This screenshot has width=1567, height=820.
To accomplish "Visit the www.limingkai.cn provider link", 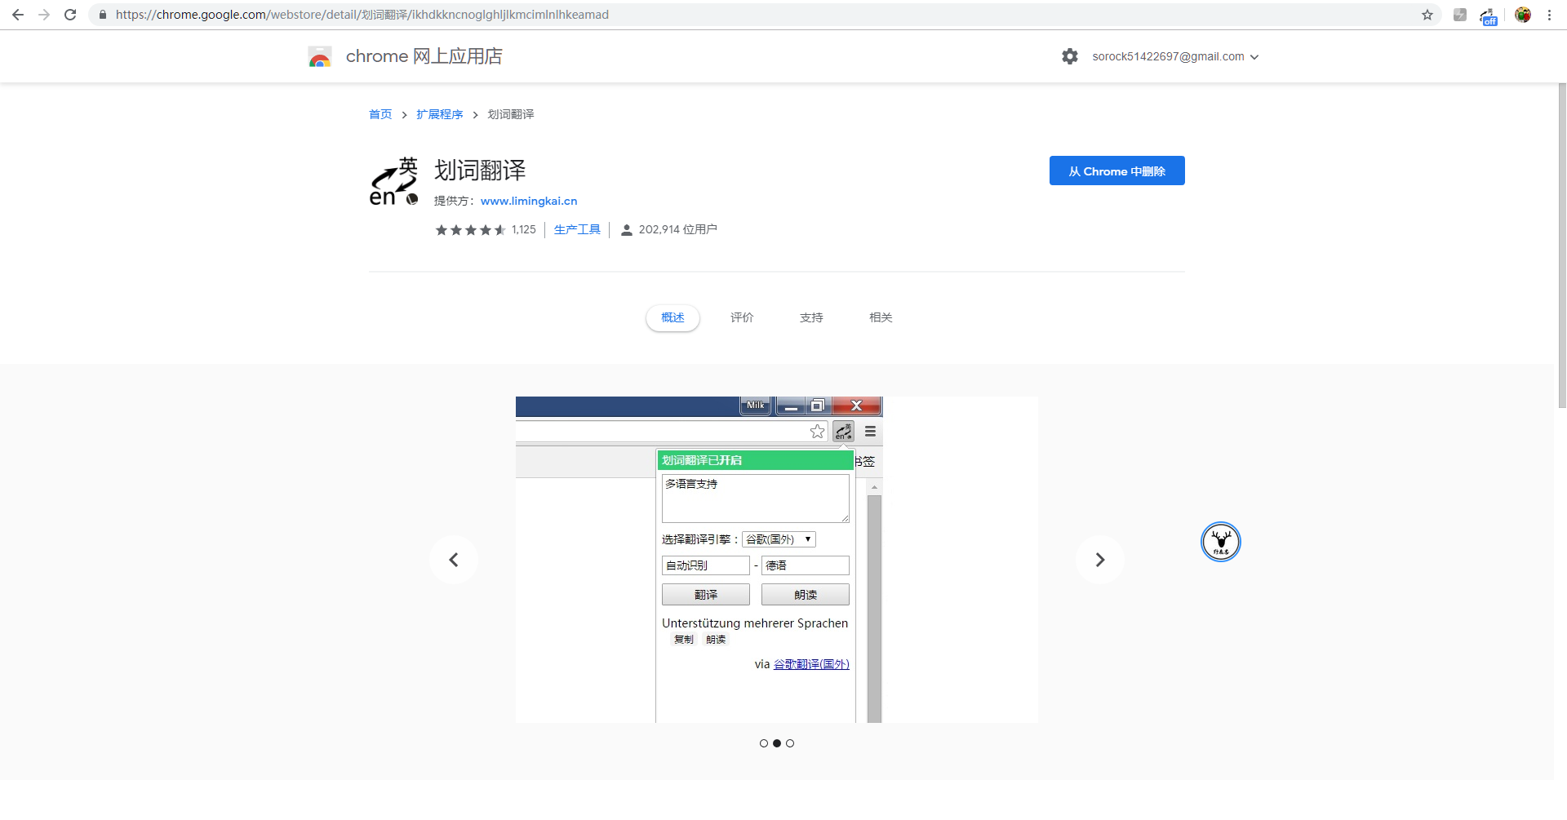I will (x=529, y=201).
